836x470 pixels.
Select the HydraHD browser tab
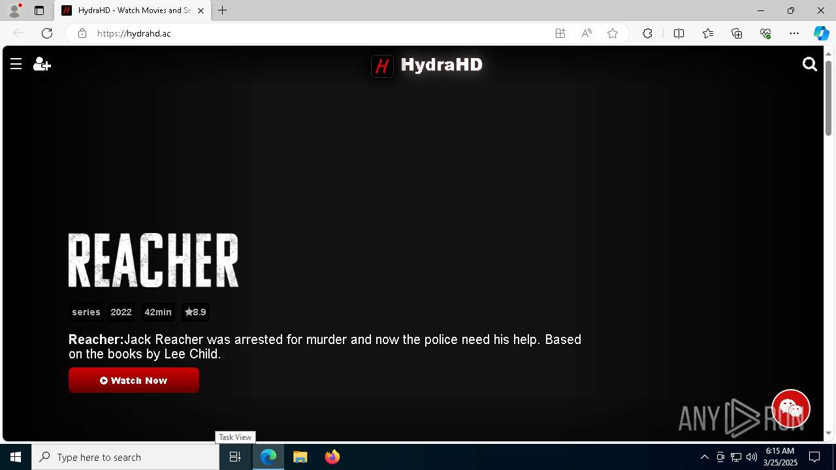[133, 10]
